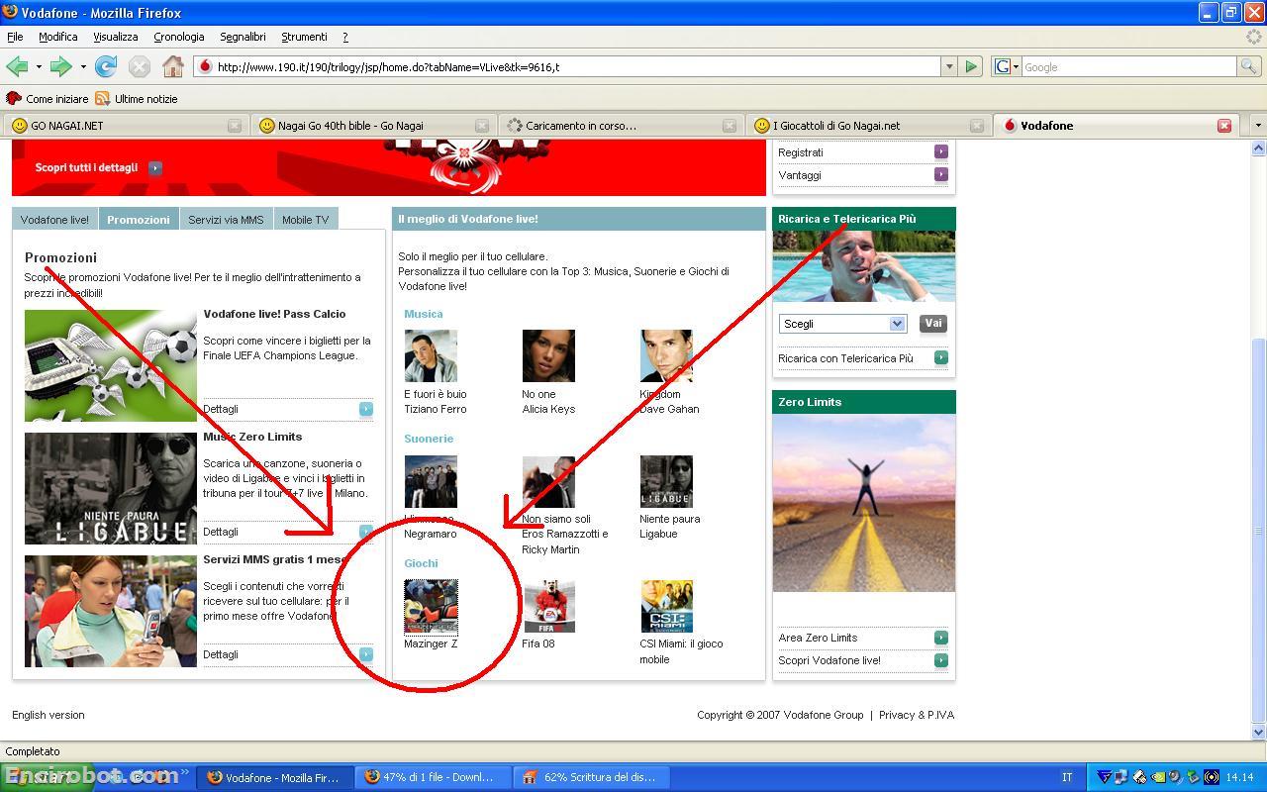The image size is (1267, 792).
Task: Open the Strumenti menu
Action: (x=304, y=37)
